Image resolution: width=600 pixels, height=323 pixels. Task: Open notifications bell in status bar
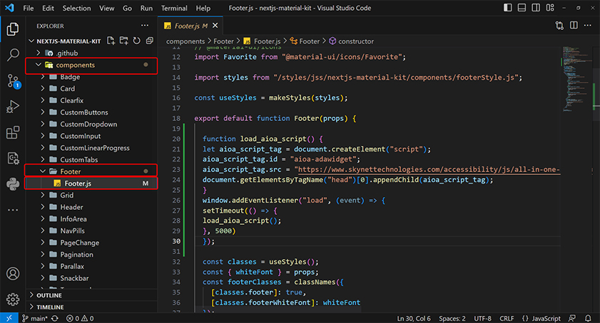point(588,318)
